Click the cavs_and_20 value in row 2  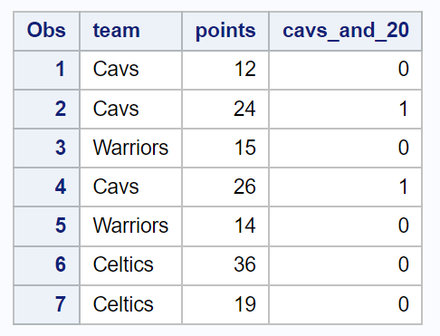click(346, 109)
